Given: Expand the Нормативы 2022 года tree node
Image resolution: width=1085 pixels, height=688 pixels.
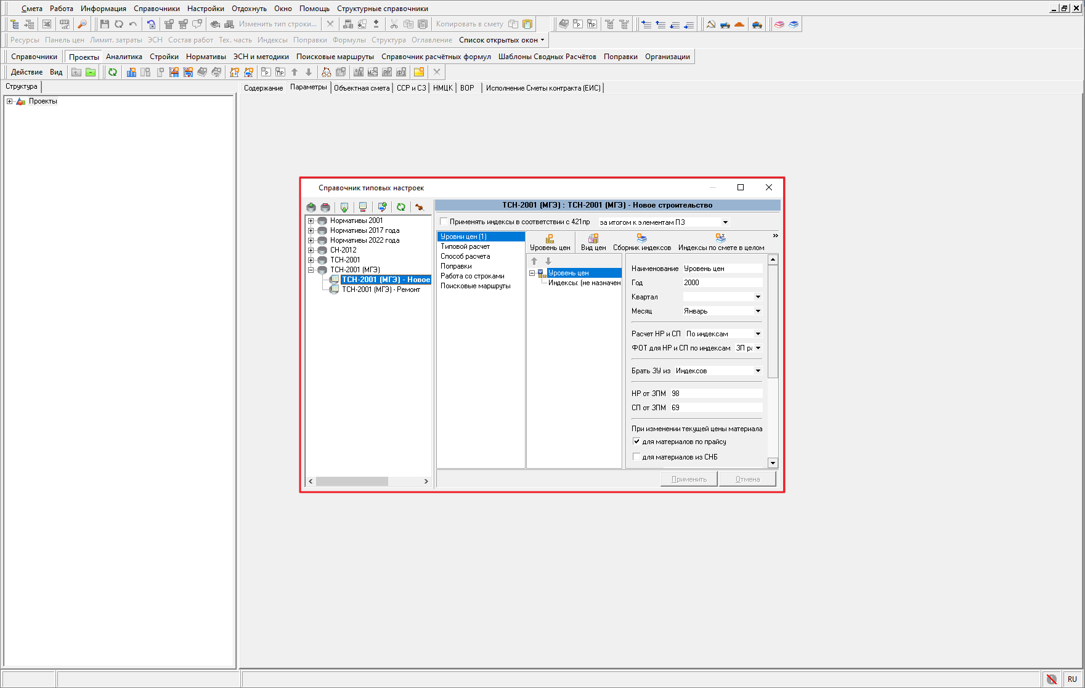Looking at the screenshot, I should pos(311,240).
